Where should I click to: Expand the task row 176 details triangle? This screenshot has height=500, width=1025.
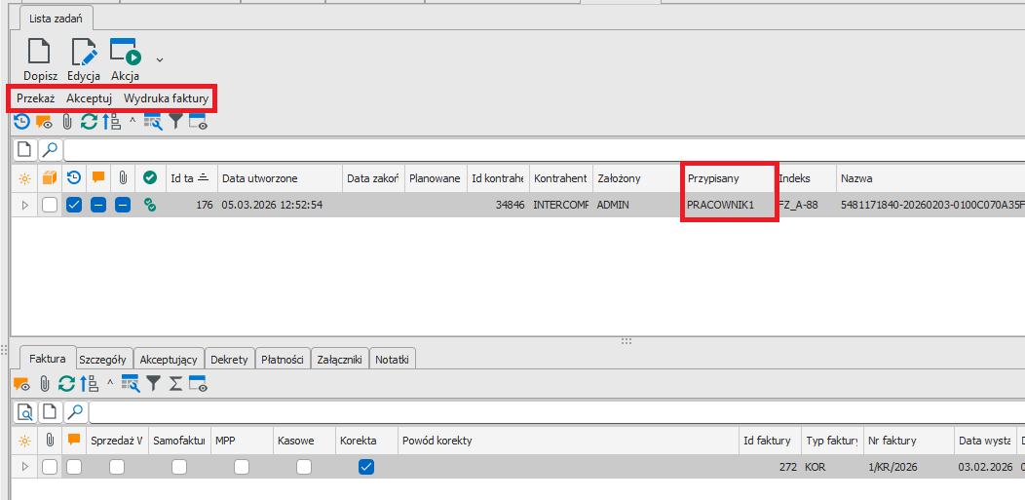24,205
